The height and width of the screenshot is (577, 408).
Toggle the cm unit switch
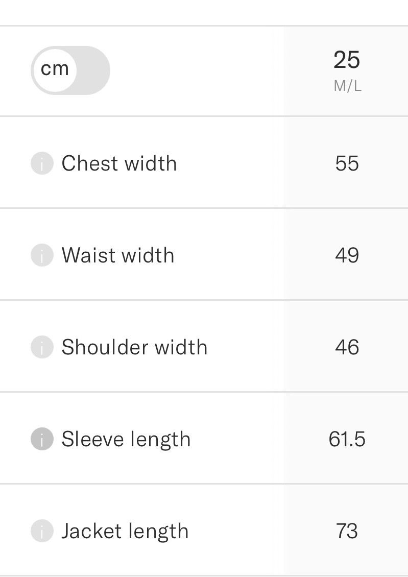click(x=70, y=70)
